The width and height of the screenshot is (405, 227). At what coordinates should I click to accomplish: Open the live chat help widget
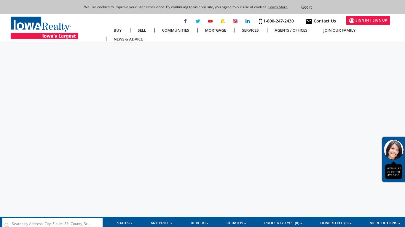pyautogui.click(x=393, y=159)
